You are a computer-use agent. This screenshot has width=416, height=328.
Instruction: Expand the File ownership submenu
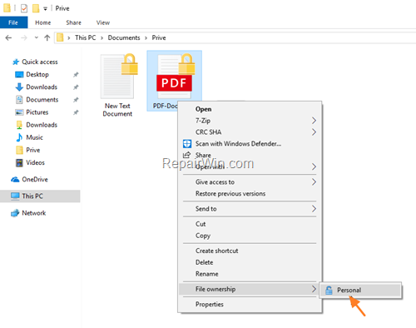250,289
